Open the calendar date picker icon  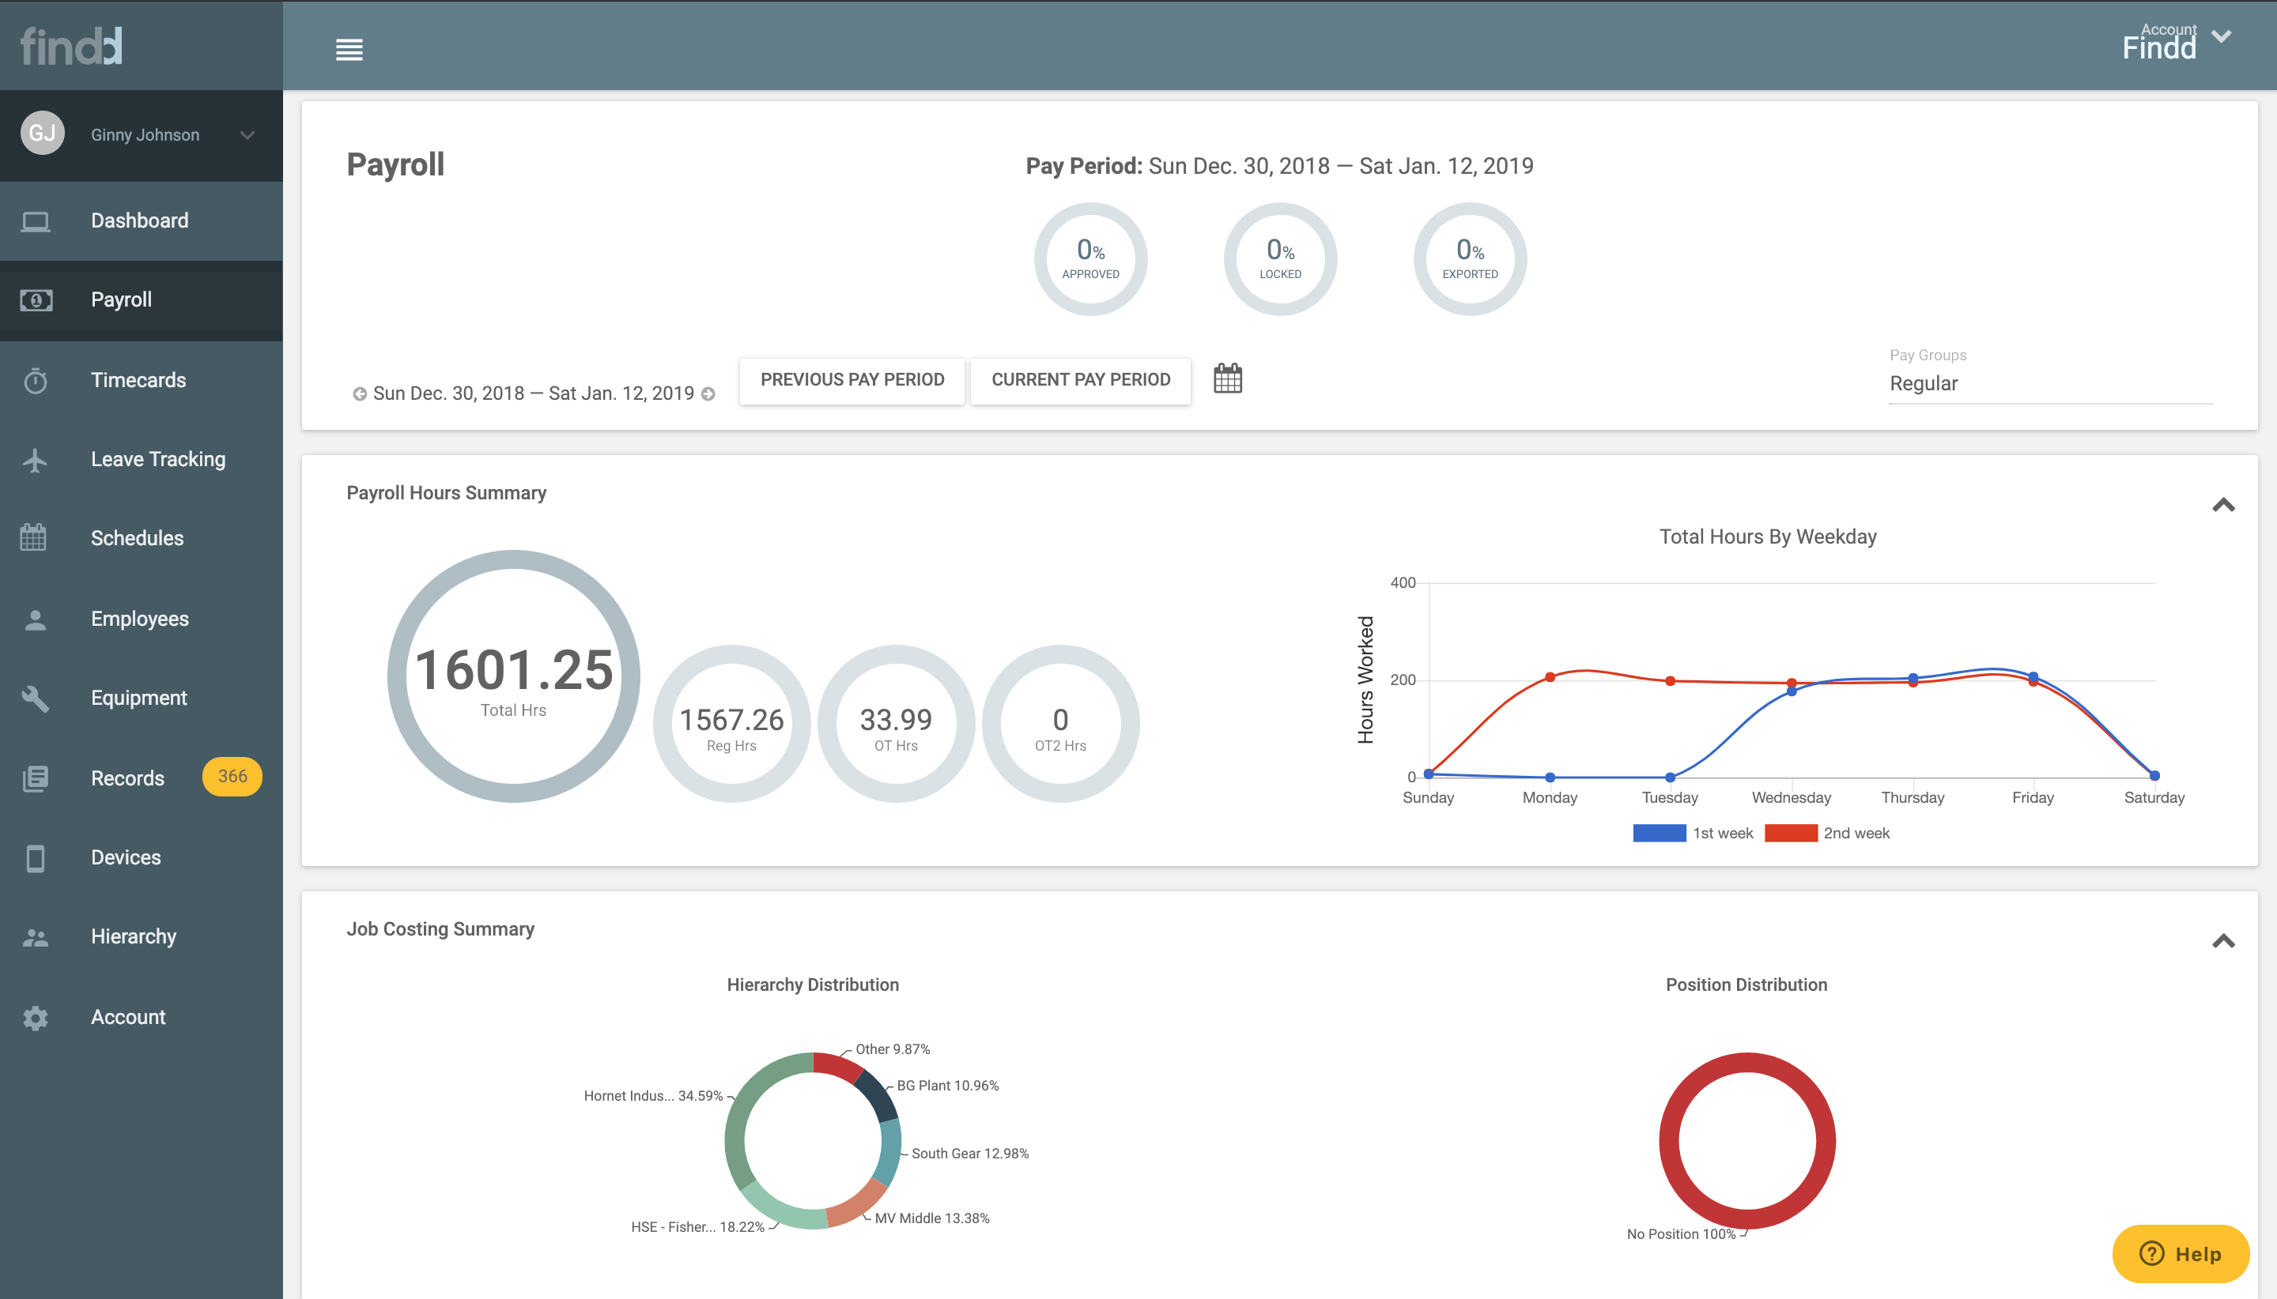[1227, 378]
